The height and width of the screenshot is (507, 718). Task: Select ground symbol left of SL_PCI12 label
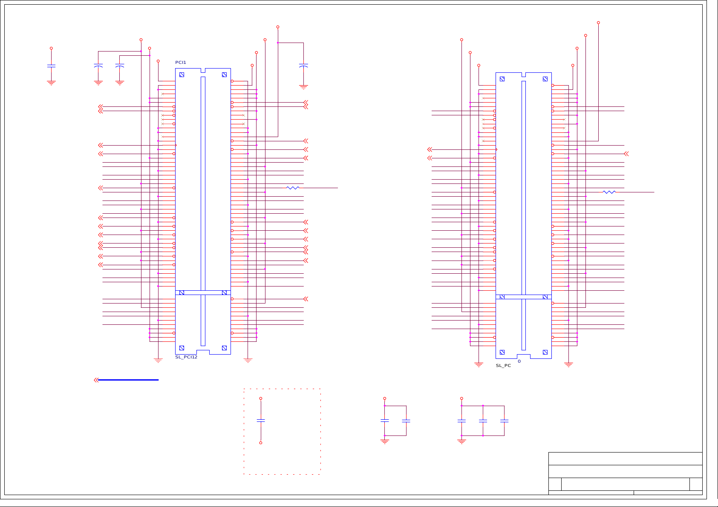coord(158,361)
